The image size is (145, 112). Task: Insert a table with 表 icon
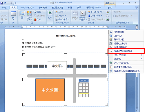[x=13, y=15]
